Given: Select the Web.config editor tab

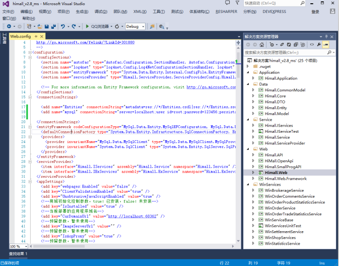Looking at the screenshot, I should [20, 36].
